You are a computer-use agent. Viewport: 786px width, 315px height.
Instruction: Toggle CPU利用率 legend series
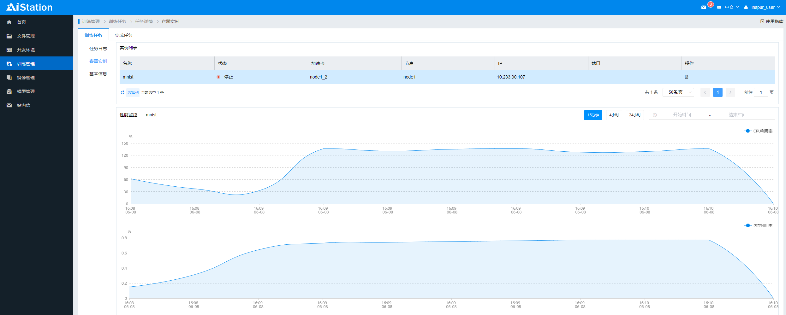point(758,131)
